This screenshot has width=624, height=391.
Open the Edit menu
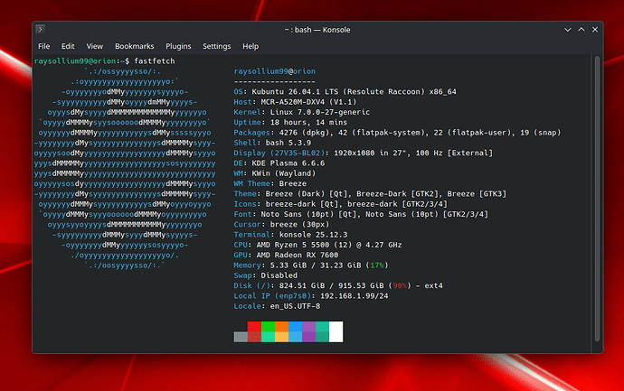(x=68, y=46)
